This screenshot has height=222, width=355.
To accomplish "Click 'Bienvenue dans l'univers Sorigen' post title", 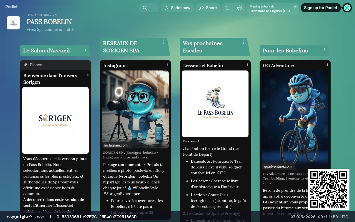I will tap(50, 79).
